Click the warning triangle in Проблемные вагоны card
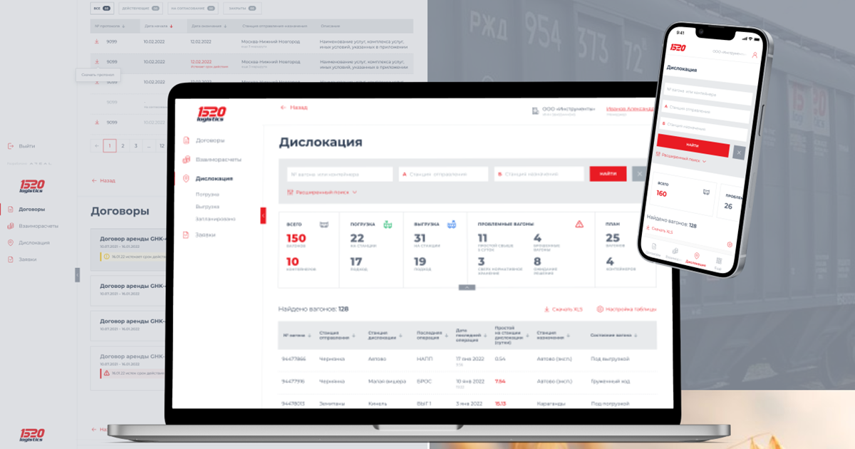Image resolution: width=855 pixels, height=449 pixels. coord(579,224)
